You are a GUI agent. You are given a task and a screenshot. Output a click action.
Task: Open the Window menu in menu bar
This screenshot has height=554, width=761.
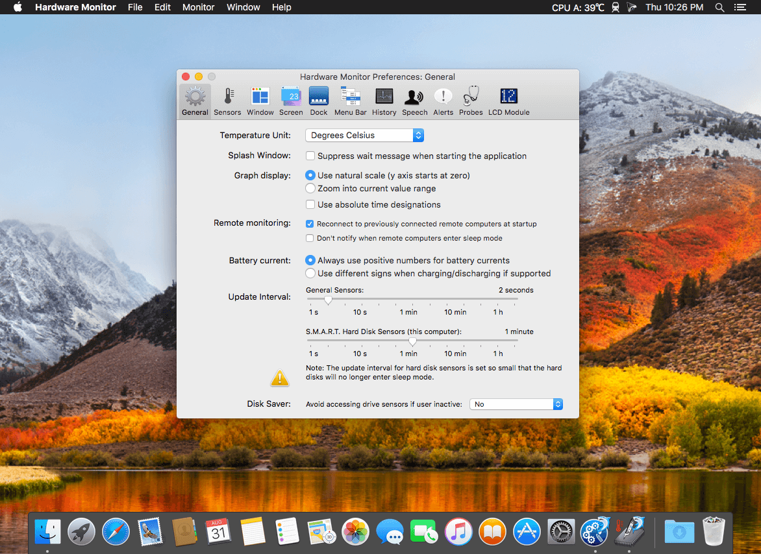click(x=243, y=7)
